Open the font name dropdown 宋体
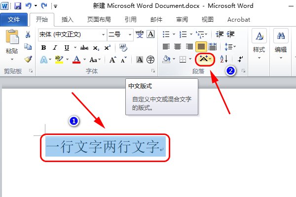This screenshot has width=296, height=197. pos(72,34)
